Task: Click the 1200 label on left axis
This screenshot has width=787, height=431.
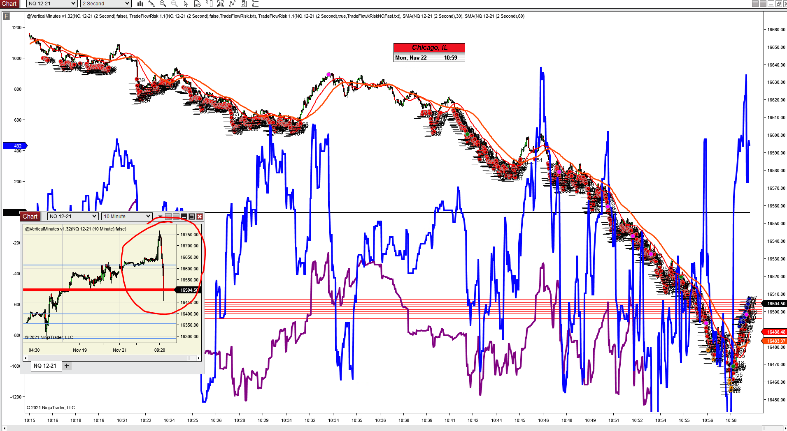Action: [x=16, y=28]
